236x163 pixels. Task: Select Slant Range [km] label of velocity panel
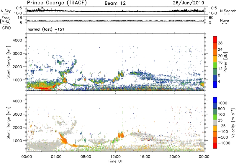(x=8, y=123)
